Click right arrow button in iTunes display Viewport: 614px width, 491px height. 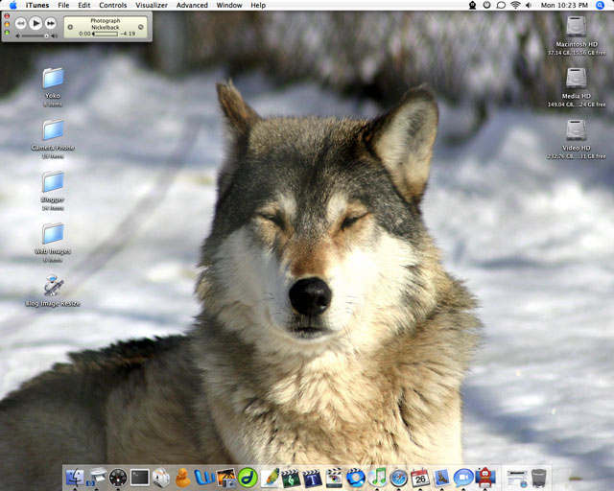coord(141,27)
